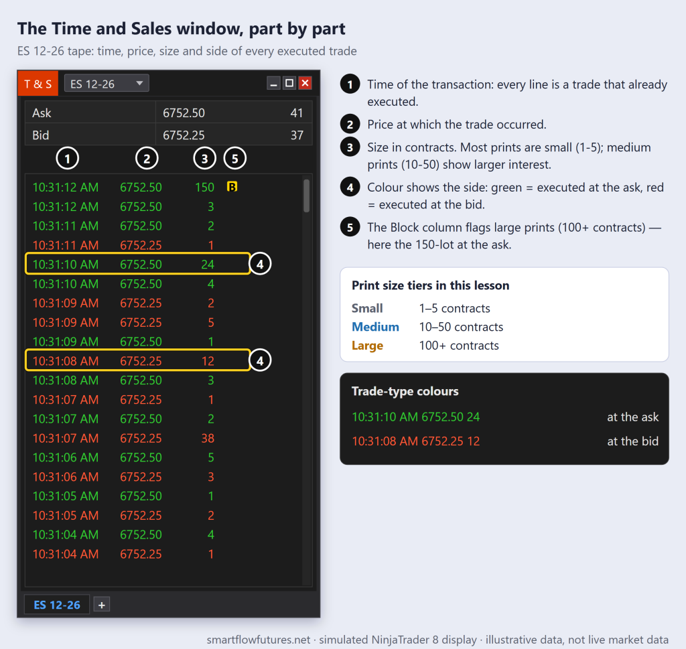Select the red 10:31:11 AM trade size 1

[163, 245]
